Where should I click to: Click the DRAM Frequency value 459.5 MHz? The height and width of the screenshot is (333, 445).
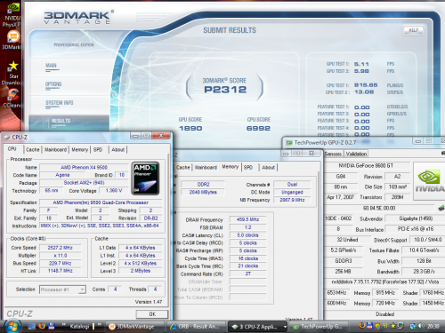[x=248, y=219]
